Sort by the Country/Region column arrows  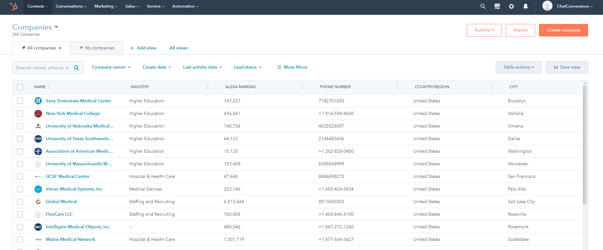click(492, 87)
